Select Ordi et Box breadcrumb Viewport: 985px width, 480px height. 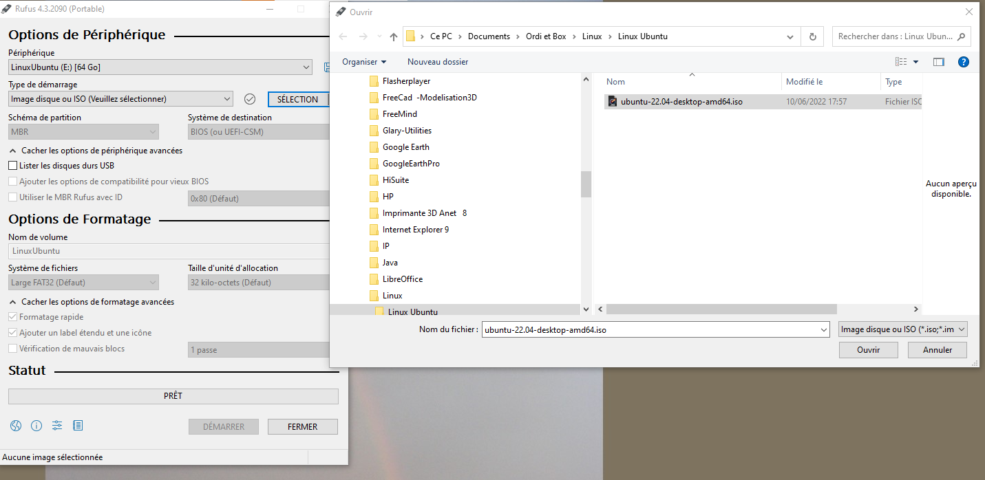[x=545, y=36]
